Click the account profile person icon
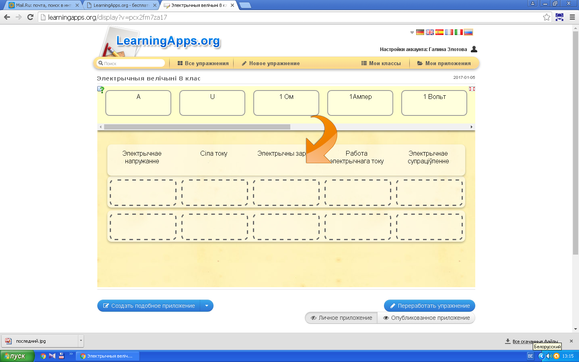This screenshot has width=579, height=362. pyautogui.click(x=474, y=49)
